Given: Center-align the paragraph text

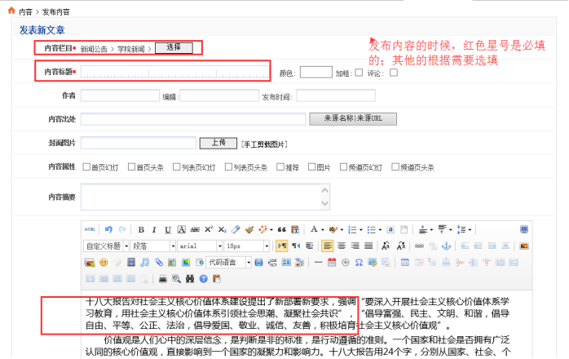Looking at the screenshot, I should [x=341, y=246].
